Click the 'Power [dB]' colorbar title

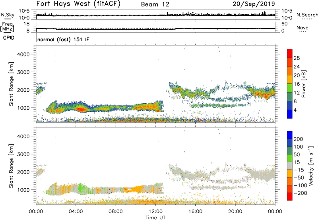[x=303, y=84]
